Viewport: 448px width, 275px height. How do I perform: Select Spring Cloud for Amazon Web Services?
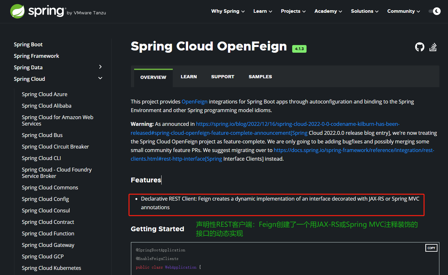(x=57, y=120)
